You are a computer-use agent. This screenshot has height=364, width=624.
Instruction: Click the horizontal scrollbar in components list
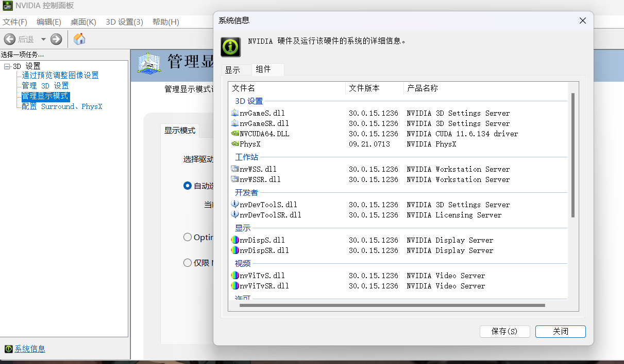(x=392, y=305)
